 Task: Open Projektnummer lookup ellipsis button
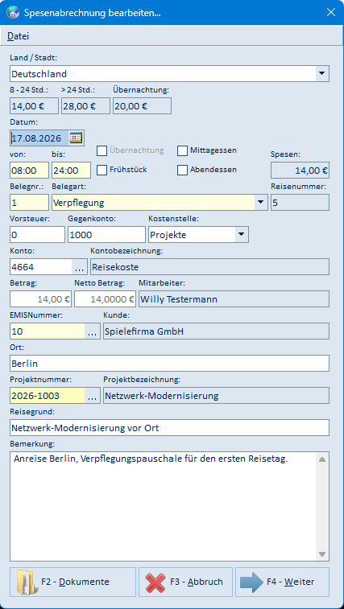point(92,396)
